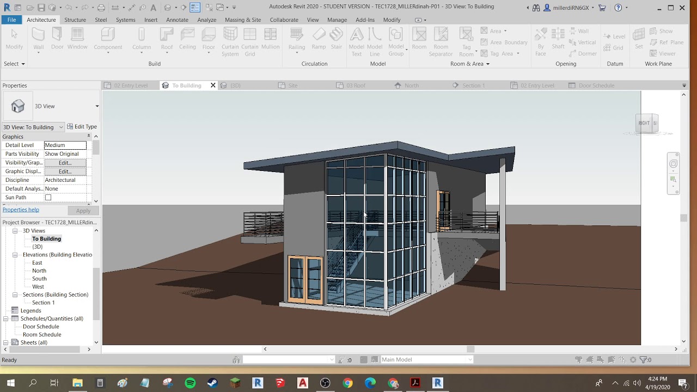Select the Mullion tool
The width and height of the screenshot is (697, 392).
[x=270, y=39]
